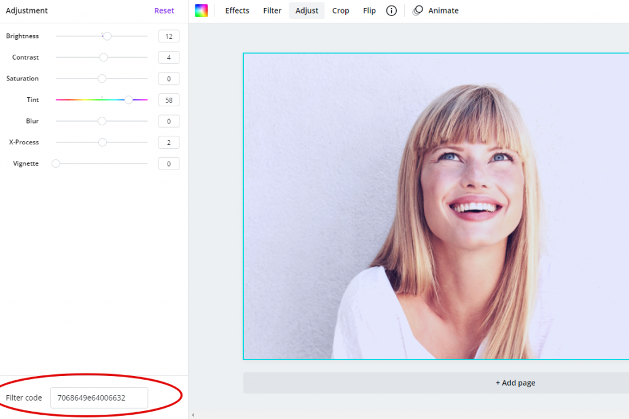Viewport: 629px width, 419px height.
Task: Open the Effects menu
Action: tap(237, 10)
